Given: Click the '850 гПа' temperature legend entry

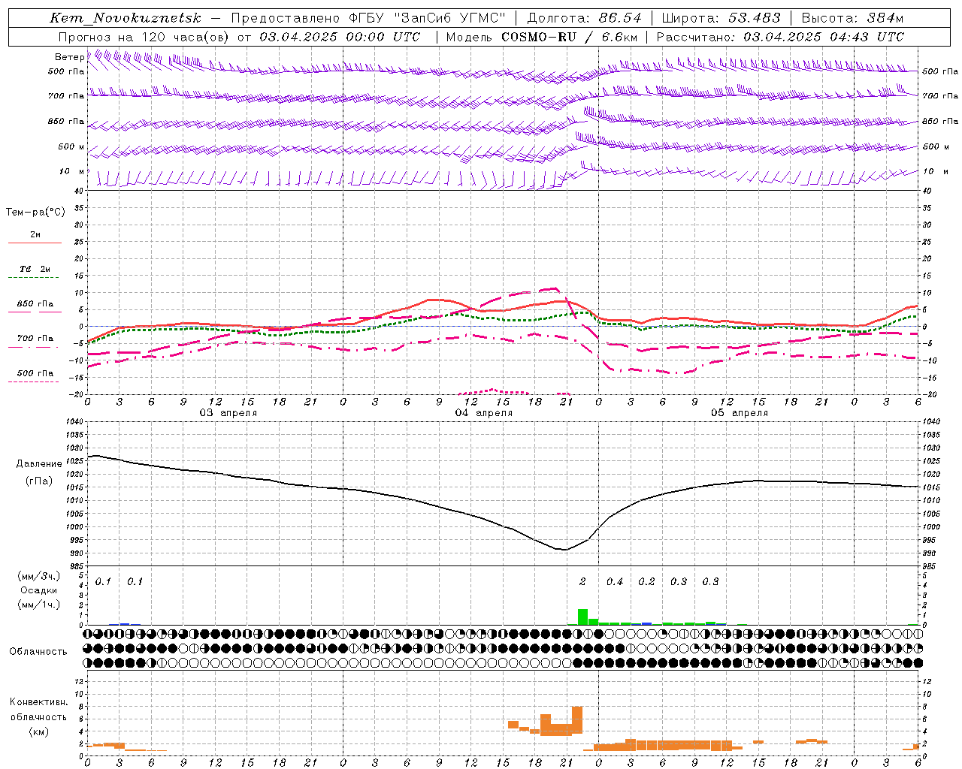Looking at the screenshot, I should (35, 303).
